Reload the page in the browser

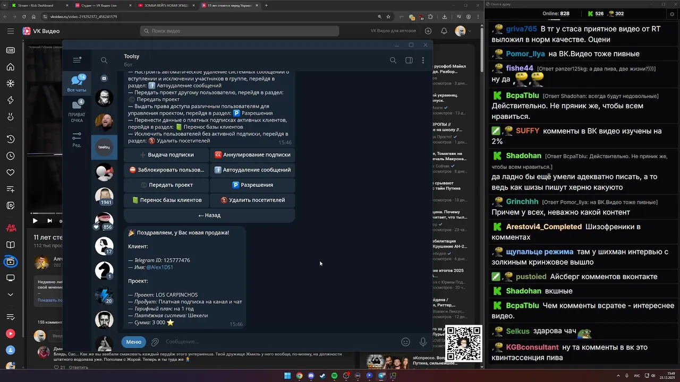(24, 16)
